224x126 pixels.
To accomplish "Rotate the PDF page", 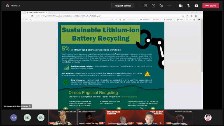I will [120, 20].
